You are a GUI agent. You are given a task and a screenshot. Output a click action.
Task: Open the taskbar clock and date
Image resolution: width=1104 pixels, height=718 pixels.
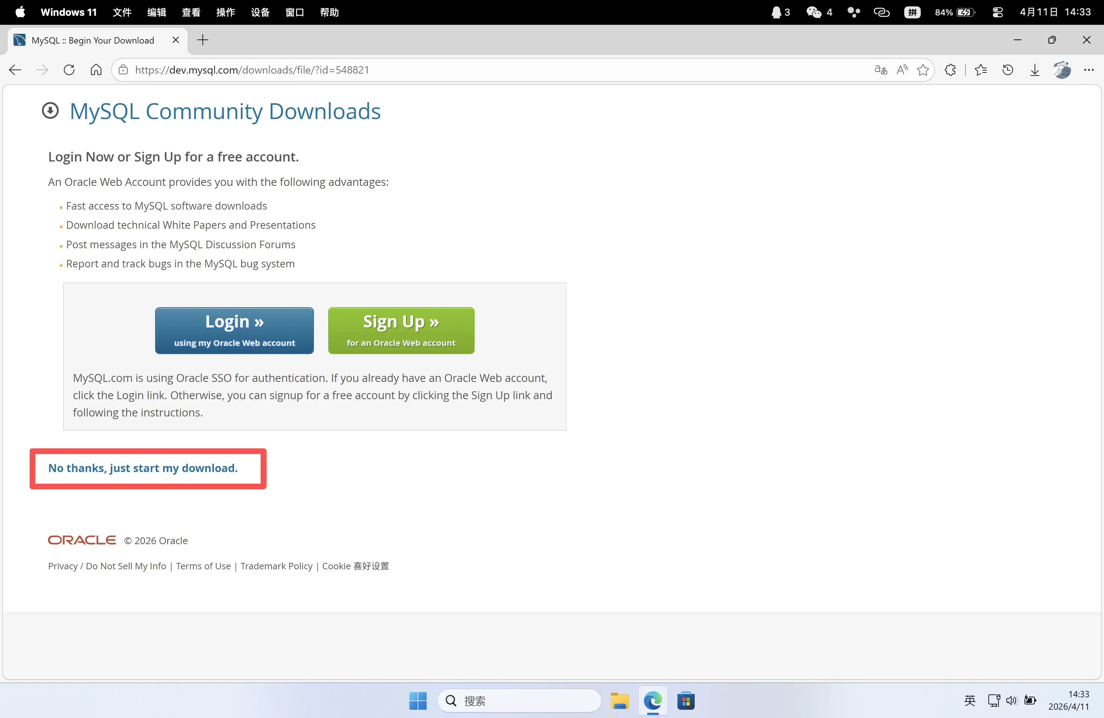[1069, 700]
